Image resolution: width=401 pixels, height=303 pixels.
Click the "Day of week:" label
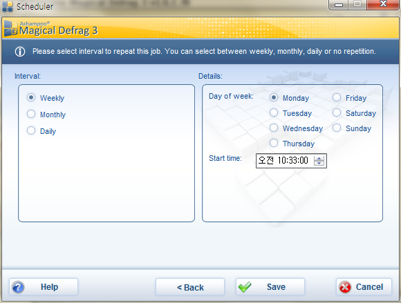[231, 96]
